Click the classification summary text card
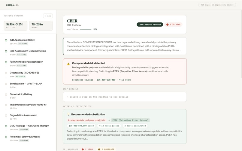Viewport: 242px width, 151px height. [x=125, y=46]
